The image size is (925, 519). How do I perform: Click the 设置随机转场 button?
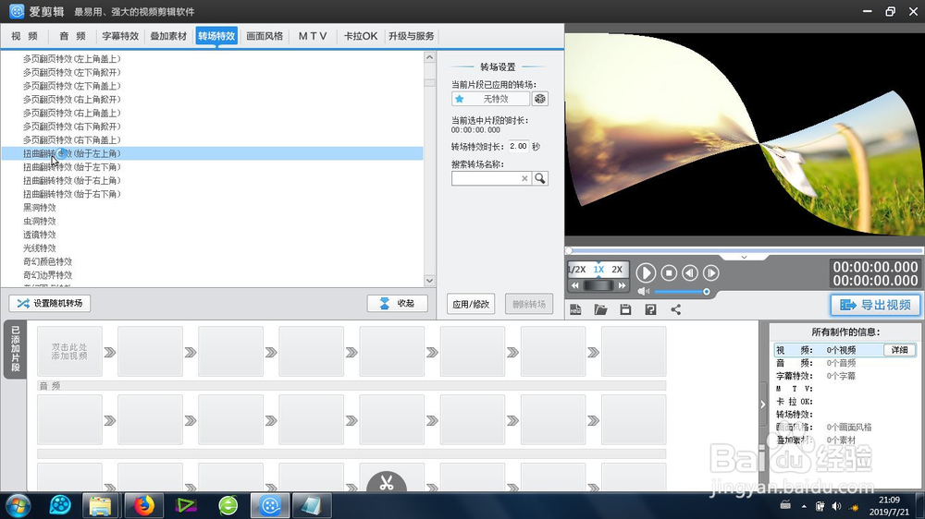[50, 304]
